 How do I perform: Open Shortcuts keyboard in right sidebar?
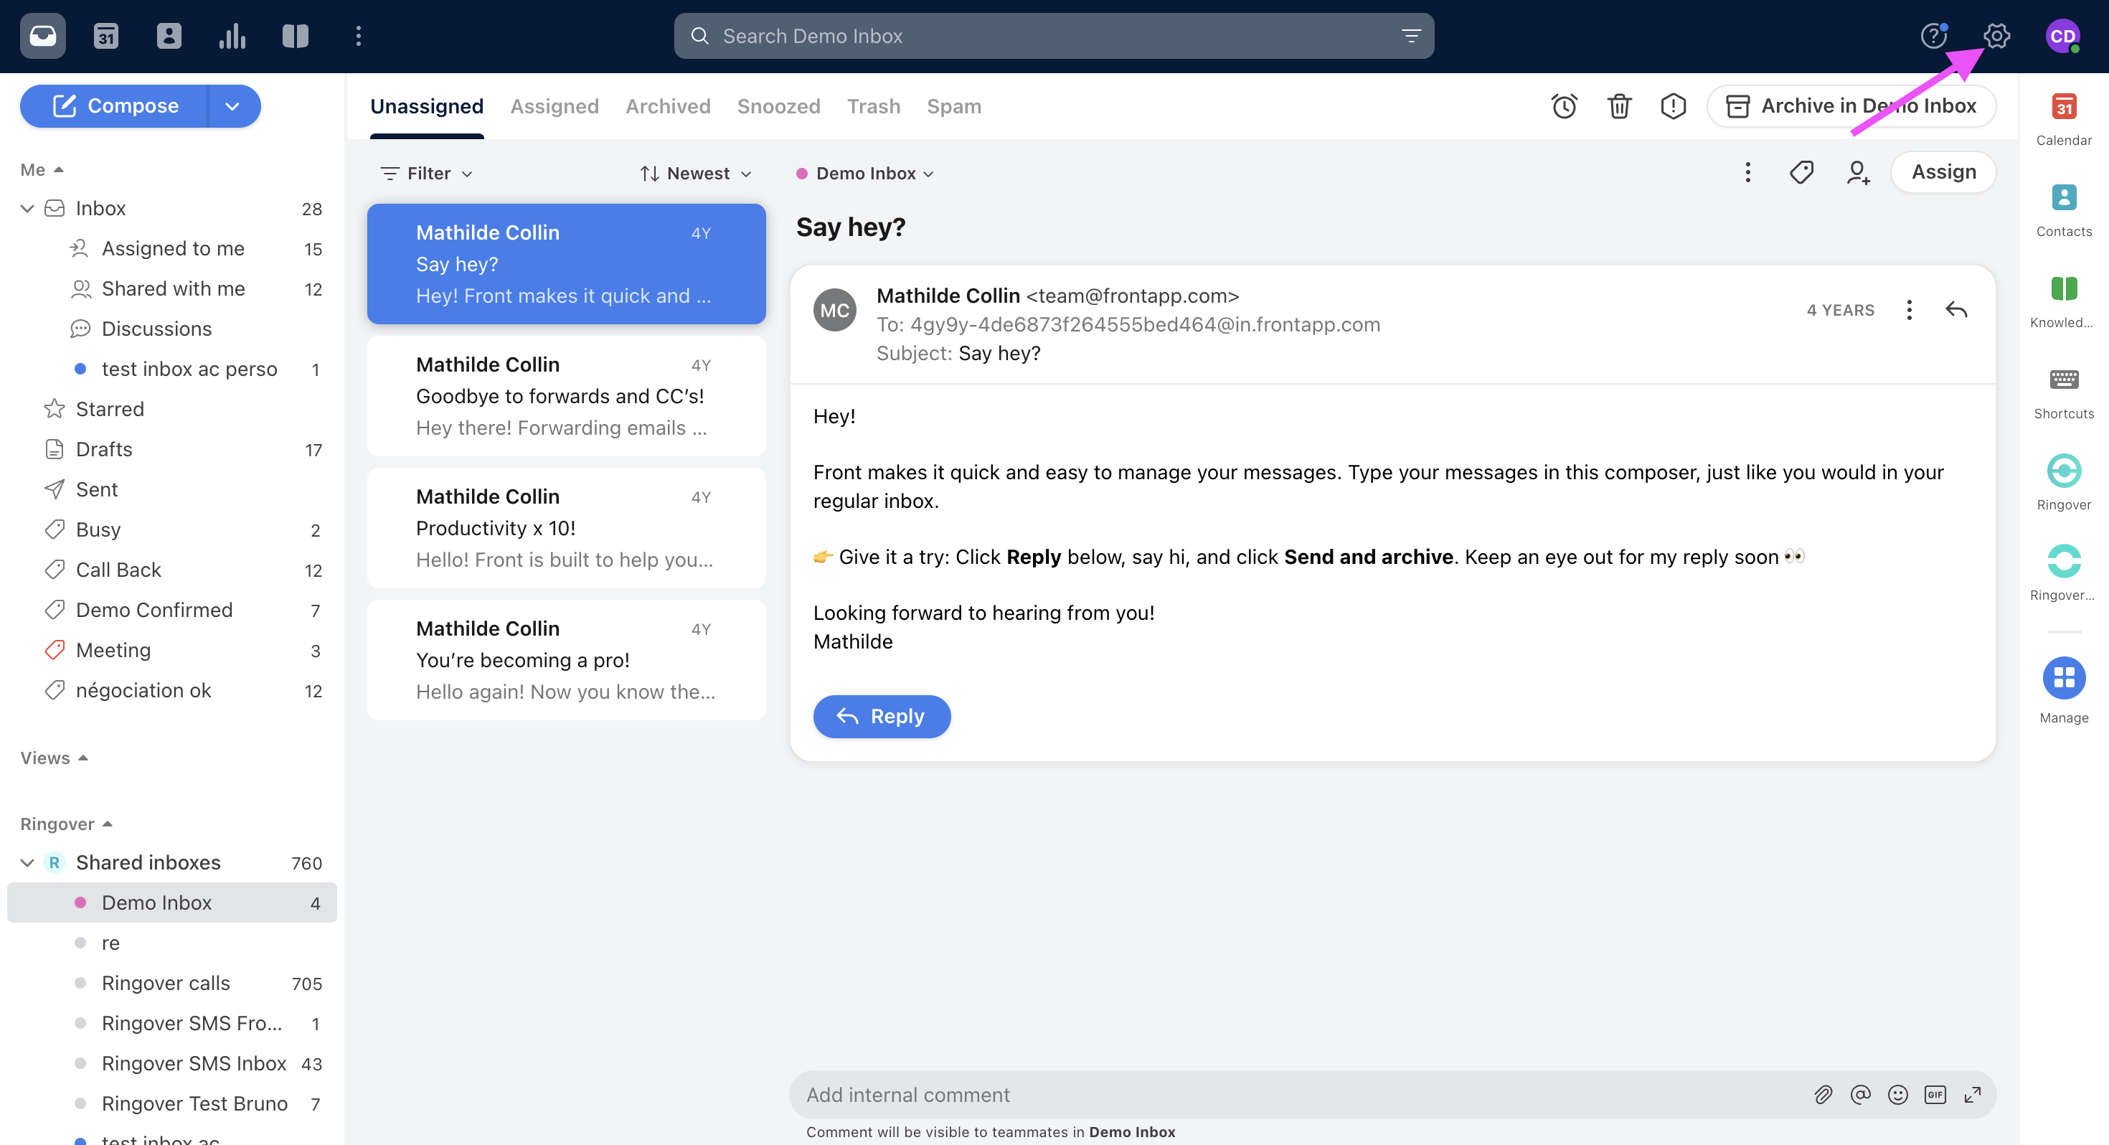click(x=2063, y=392)
